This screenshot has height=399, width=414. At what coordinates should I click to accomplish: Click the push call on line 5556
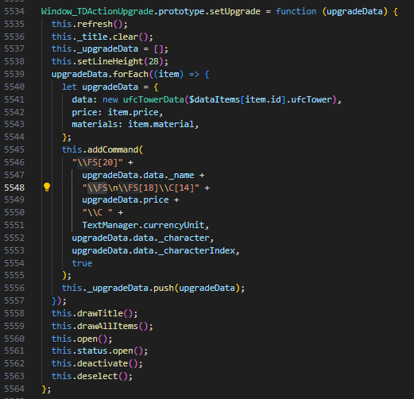point(164,288)
